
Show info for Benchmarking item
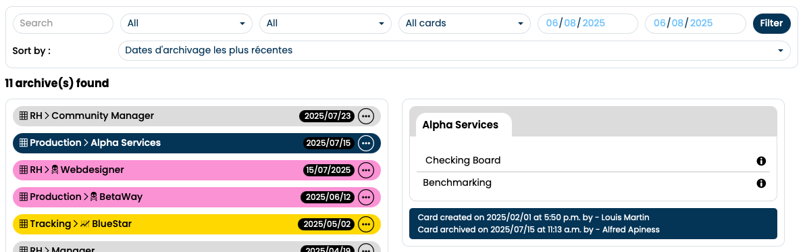coord(761,183)
